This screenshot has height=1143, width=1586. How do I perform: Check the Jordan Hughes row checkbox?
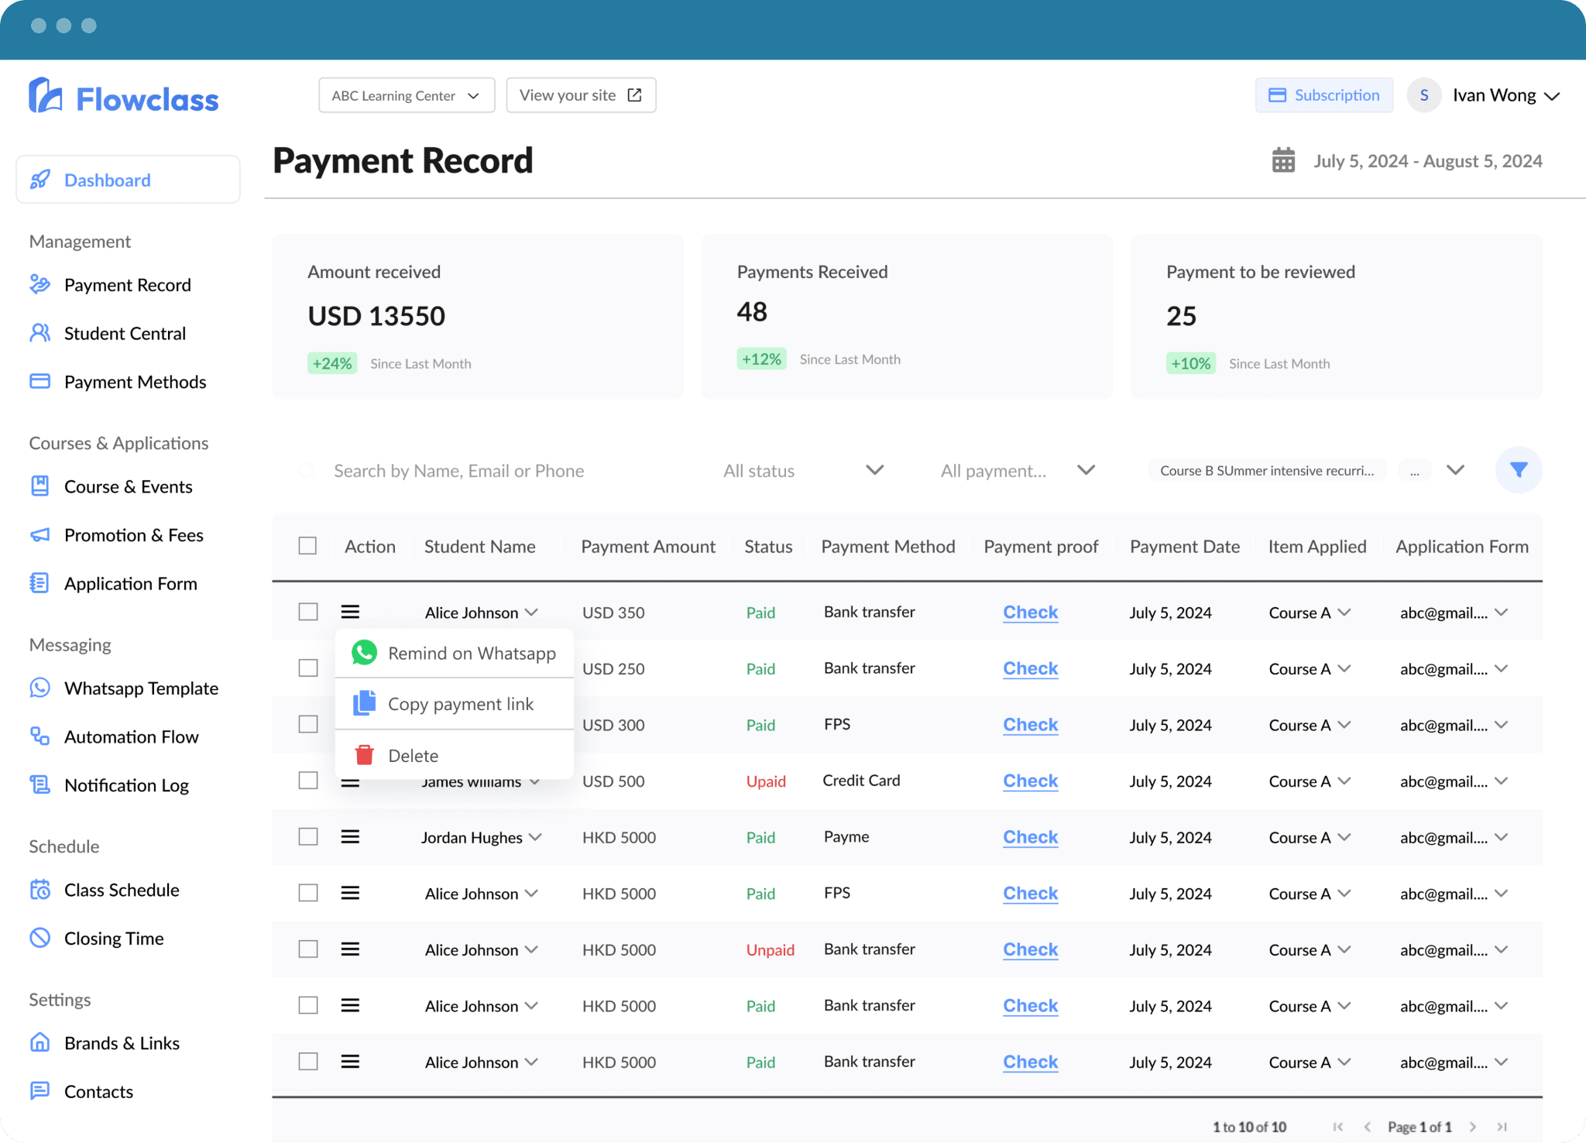point(308,836)
